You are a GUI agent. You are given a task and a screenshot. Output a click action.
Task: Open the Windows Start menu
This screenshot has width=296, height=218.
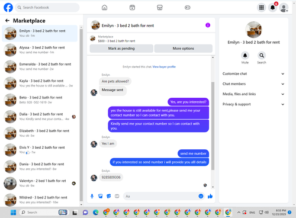click(x=13, y=213)
